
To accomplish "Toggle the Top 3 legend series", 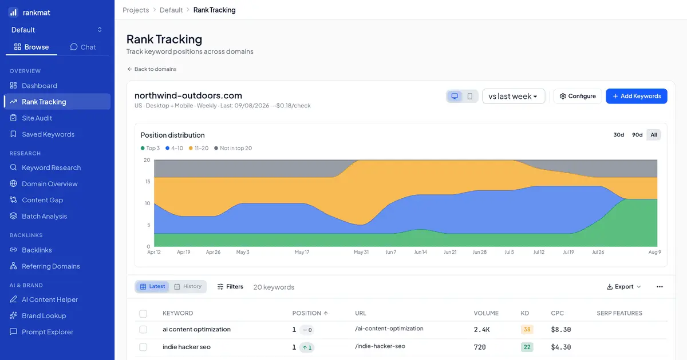I will (150, 148).
